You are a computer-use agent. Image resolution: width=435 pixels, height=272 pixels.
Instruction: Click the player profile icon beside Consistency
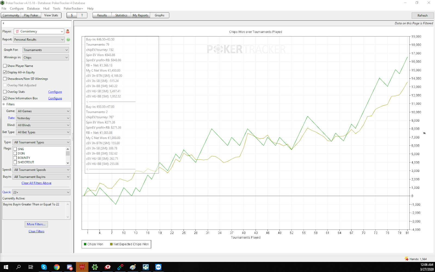pos(68,31)
